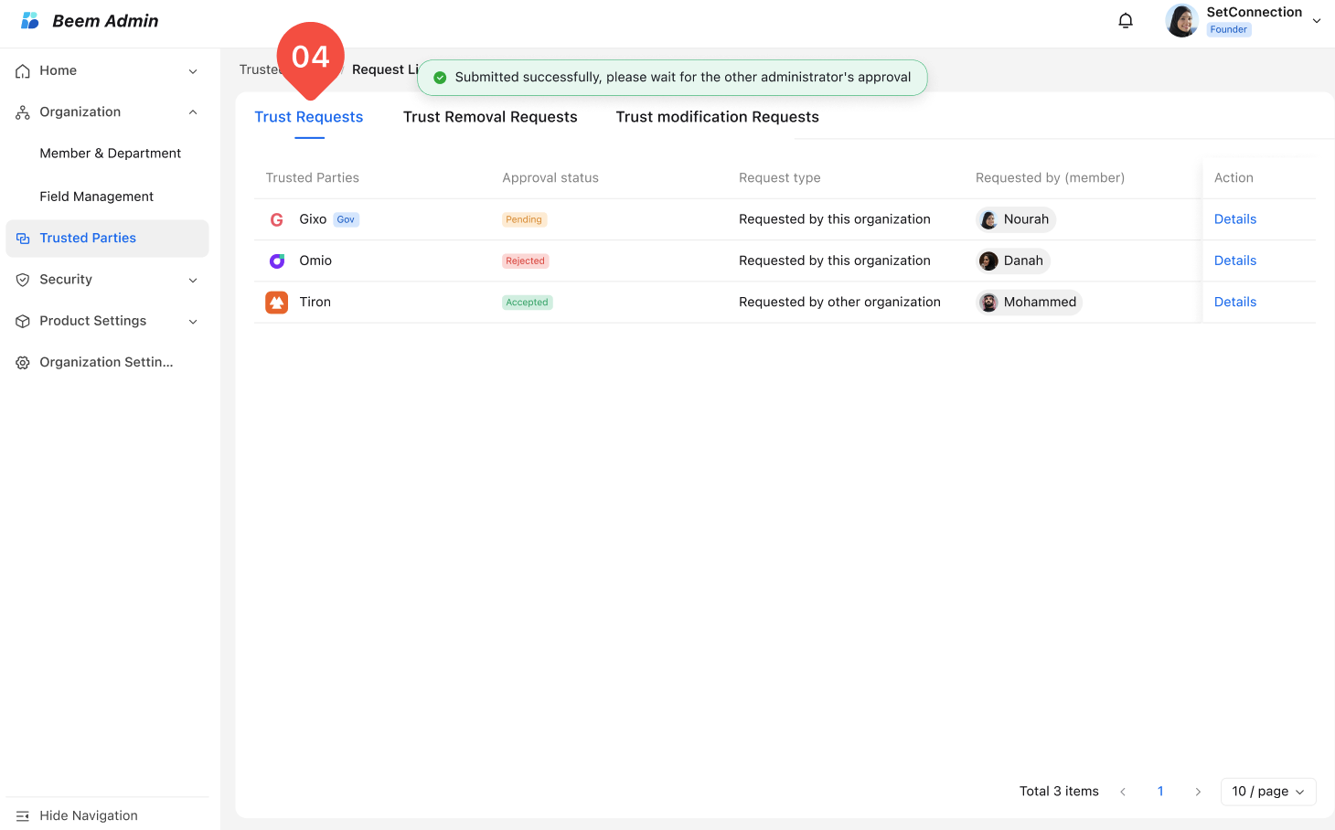Expand the Home menu chevron
The image size is (1335, 830).
click(193, 71)
